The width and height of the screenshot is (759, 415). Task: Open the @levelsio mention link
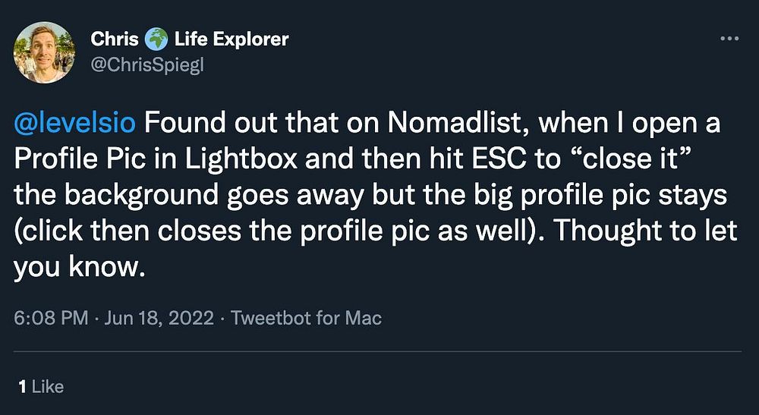click(x=74, y=124)
